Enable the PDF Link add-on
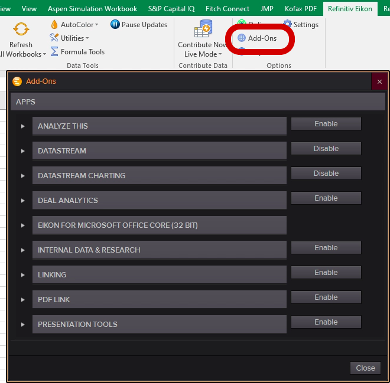Screen dimensions: 390x383 click(326, 297)
